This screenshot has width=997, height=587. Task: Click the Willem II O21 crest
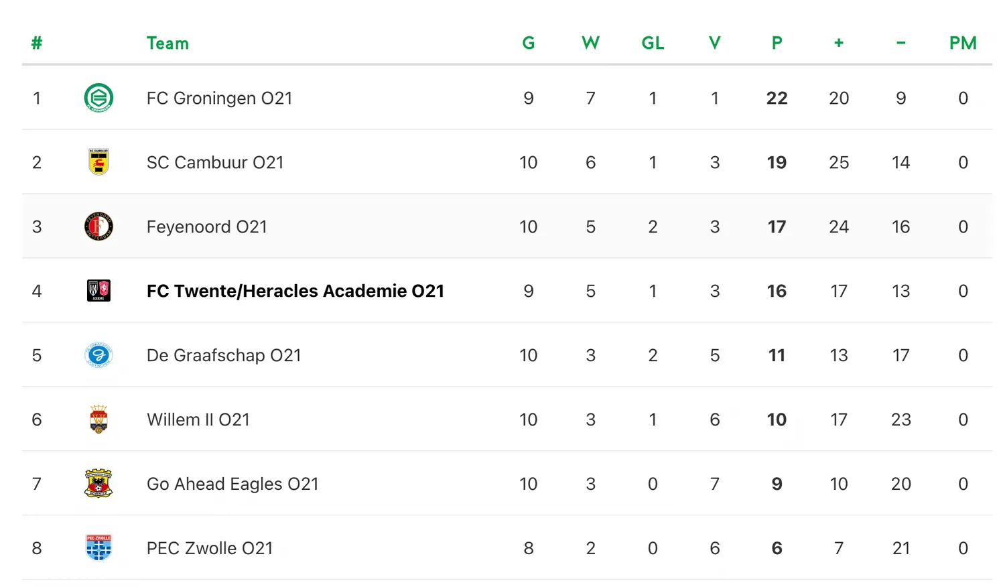coord(98,419)
